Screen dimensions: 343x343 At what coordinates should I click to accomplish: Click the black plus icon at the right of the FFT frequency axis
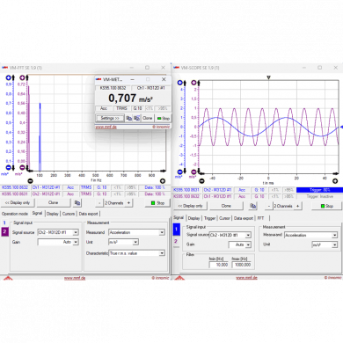coord(163,181)
